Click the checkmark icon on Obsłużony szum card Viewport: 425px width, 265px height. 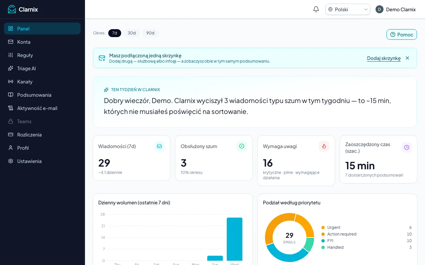coord(242,146)
